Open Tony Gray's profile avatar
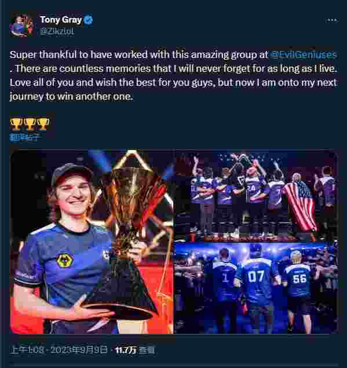The image size is (347, 368). click(x=21, y=25)
